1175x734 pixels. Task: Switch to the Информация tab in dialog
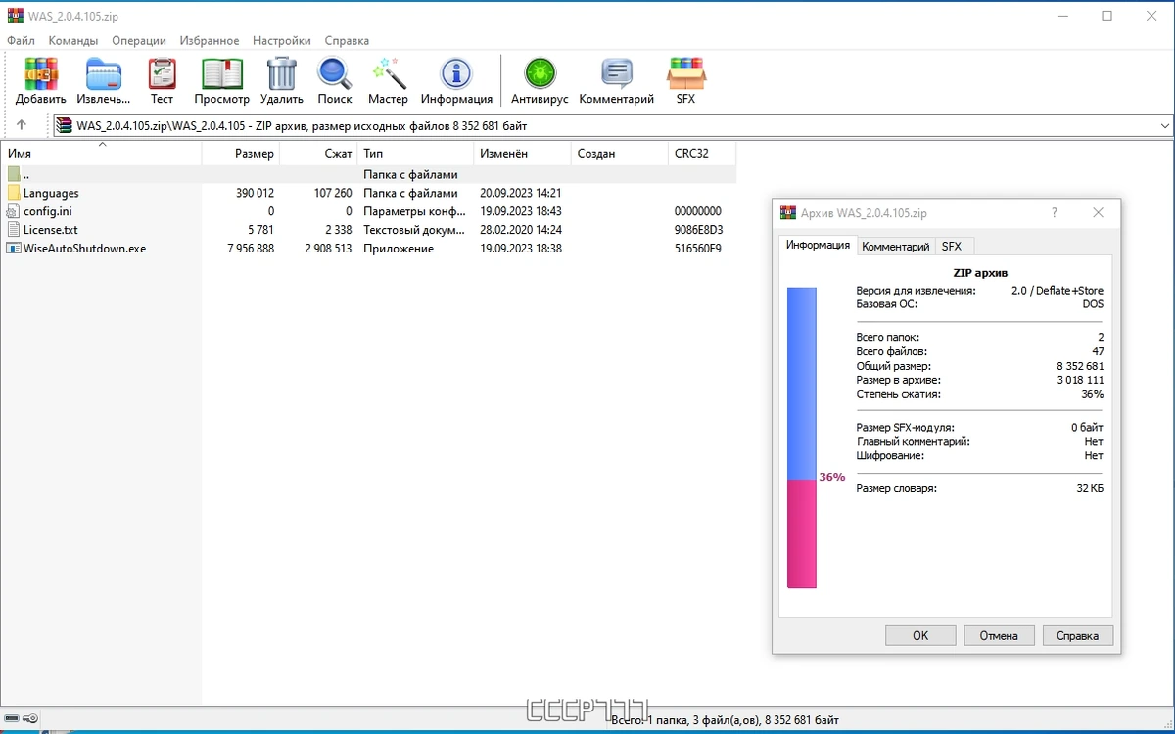[x=818, y=245]
